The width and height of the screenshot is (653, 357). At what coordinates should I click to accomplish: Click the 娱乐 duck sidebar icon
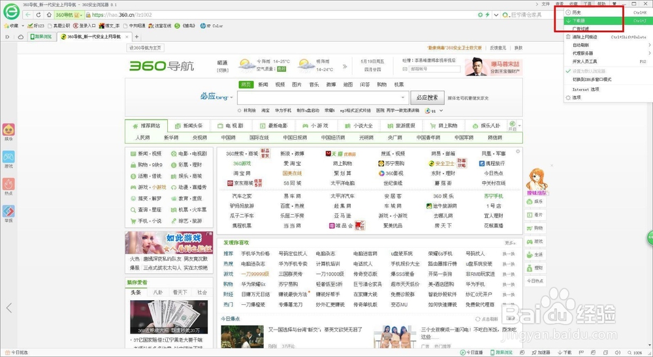click(x=8, y=131)
